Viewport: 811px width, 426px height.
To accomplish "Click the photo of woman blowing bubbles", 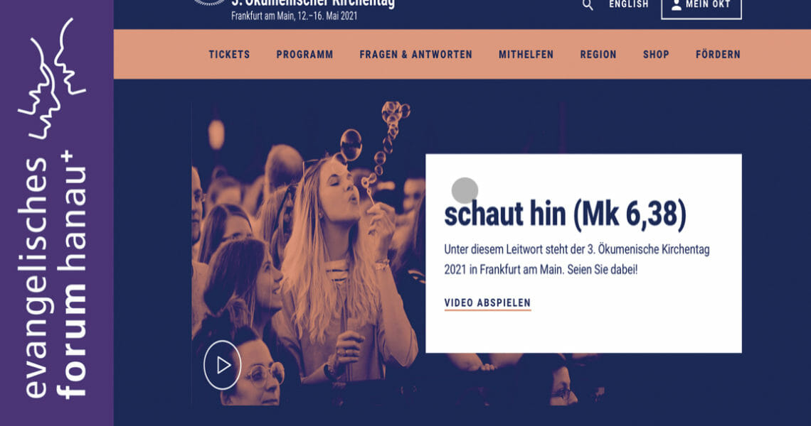I will point(309,253).
